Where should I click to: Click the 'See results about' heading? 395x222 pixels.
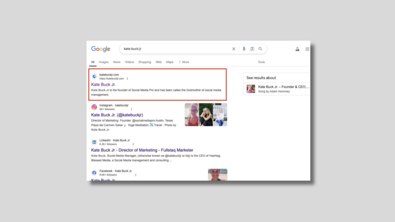point(261,78)
